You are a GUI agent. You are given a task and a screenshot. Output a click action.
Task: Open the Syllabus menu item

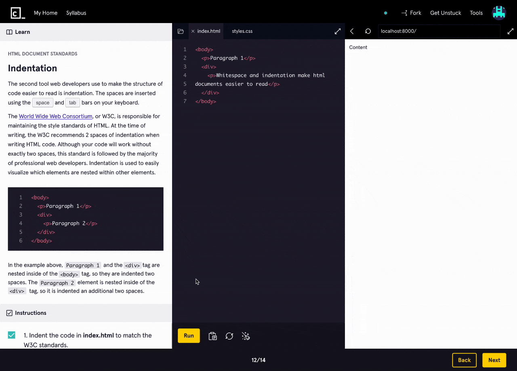click(76, 13)
